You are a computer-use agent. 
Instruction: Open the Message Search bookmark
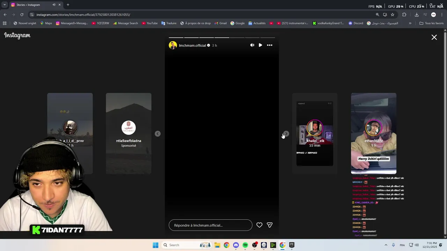tap(125, 23)
